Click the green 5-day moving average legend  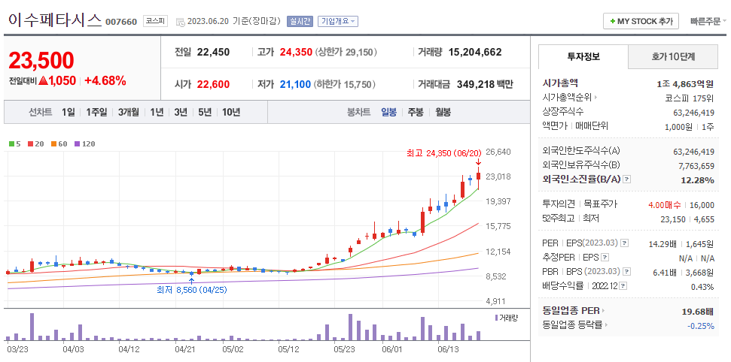tap(14, 143)
